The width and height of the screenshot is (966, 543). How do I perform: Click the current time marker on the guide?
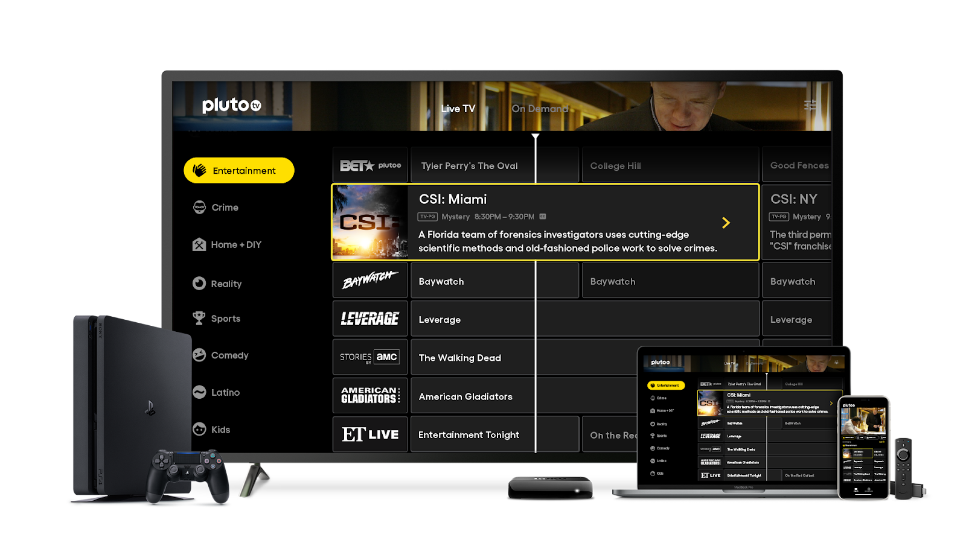click(536, 138)
